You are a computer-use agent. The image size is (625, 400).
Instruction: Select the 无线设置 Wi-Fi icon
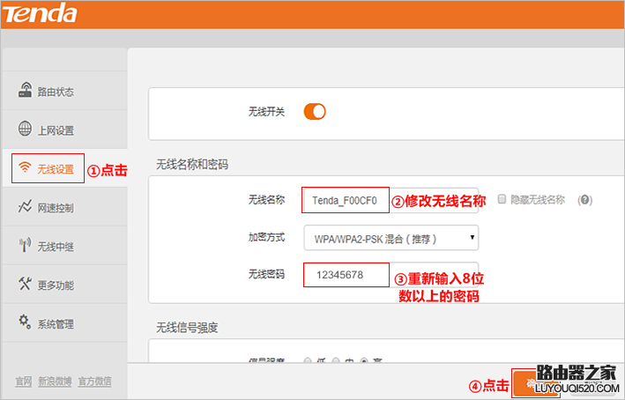pos(26,168)
